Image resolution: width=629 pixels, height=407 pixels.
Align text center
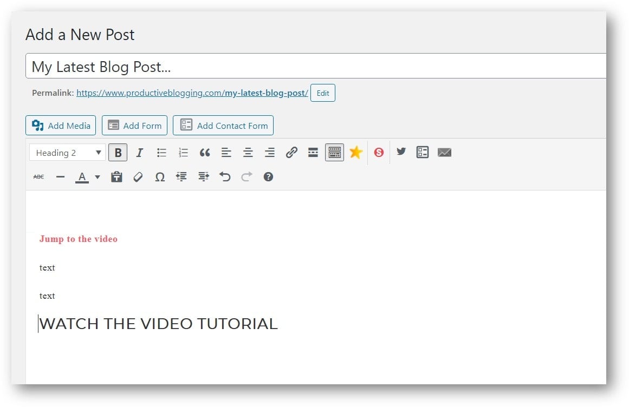[x=248, y=153]
